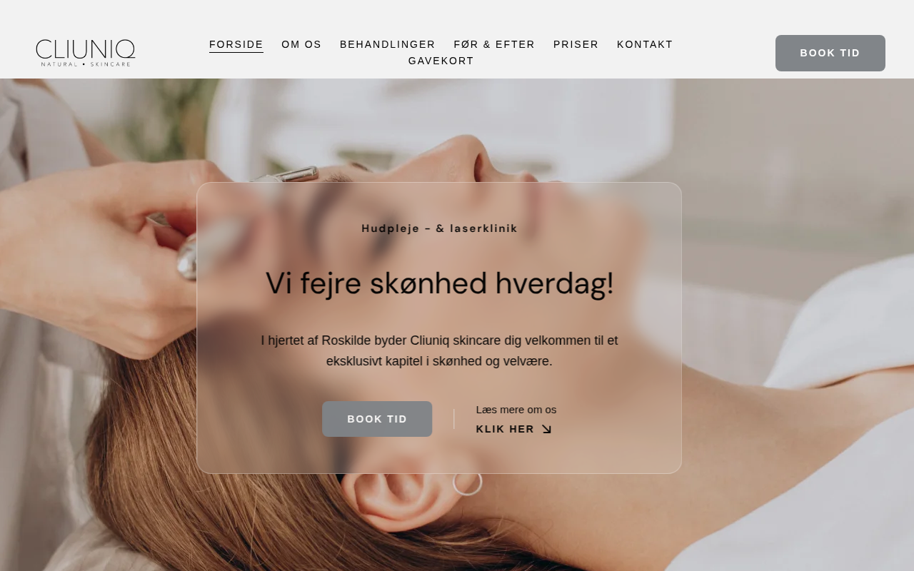914x571 pixels.
Task: Click the Roskilde welcome paragraph text
Action: click(x=439, y=350)
